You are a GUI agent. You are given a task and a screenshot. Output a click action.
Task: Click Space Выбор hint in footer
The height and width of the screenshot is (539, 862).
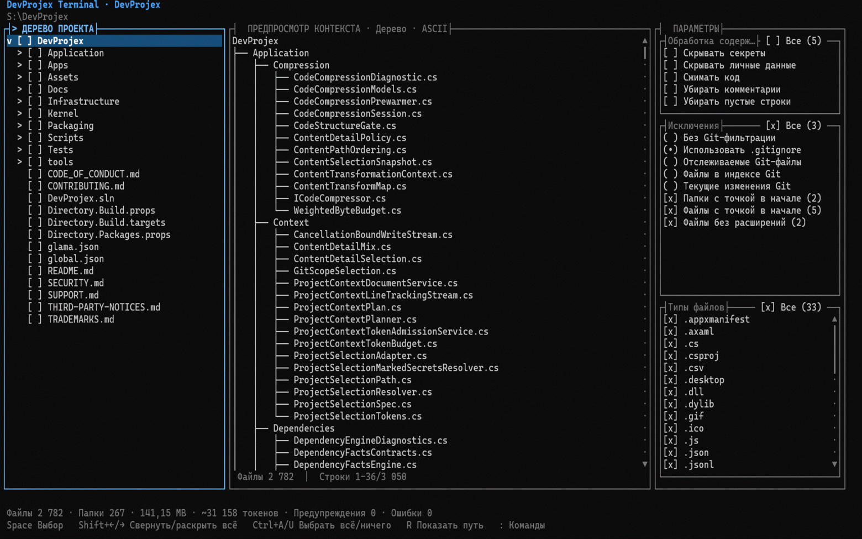click(35, 525)
